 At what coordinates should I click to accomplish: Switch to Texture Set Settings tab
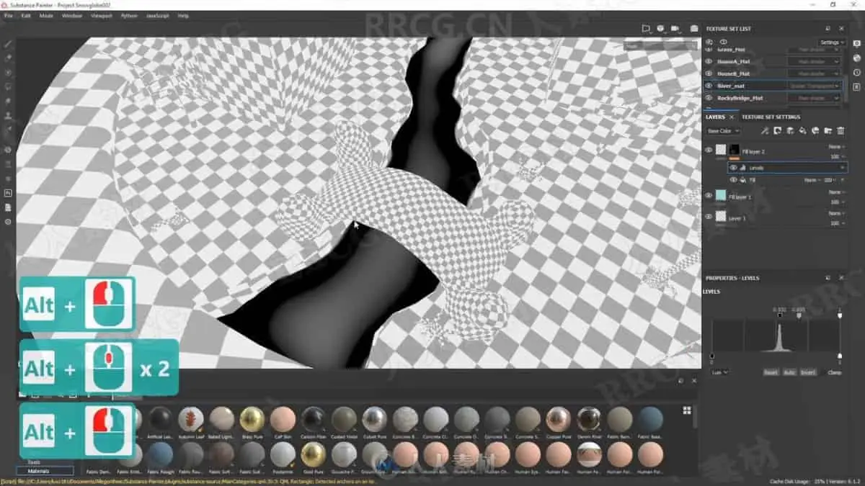(771, 117)
